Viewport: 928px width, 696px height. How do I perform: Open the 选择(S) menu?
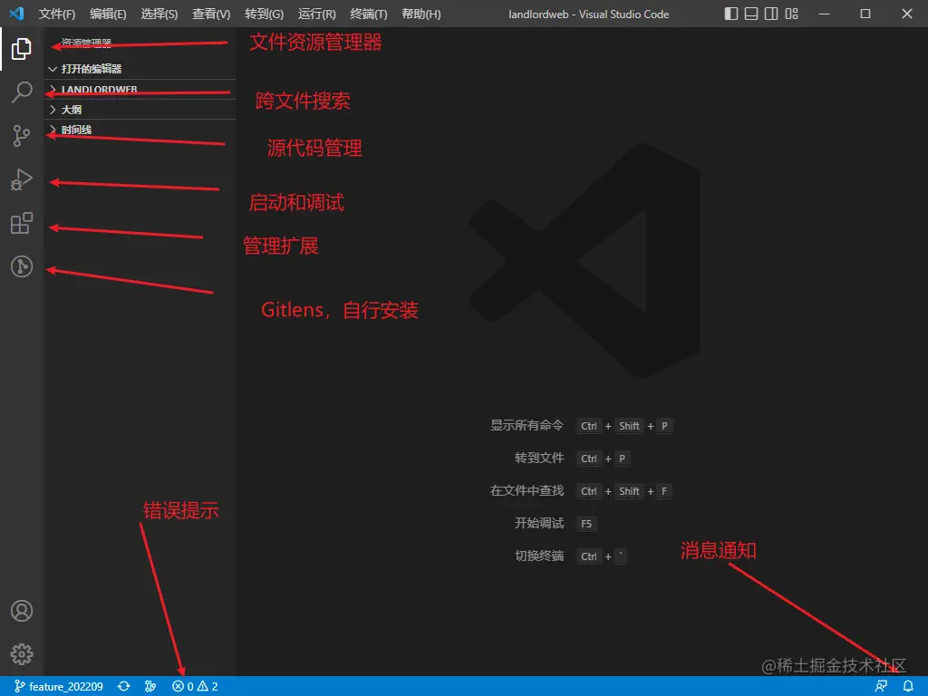(x=159, y=14)
